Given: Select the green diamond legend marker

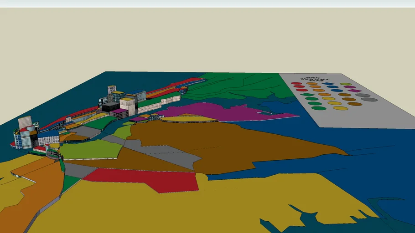Looking at the screenshot, I should (x=307, y=95).
